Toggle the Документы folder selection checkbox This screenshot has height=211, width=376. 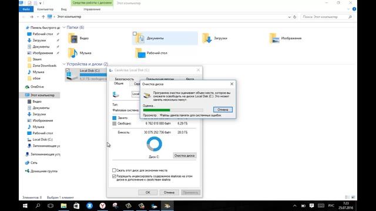[135, 34]
